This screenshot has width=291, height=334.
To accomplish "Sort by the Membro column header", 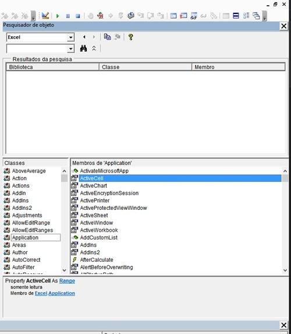I will click(238, 67).
